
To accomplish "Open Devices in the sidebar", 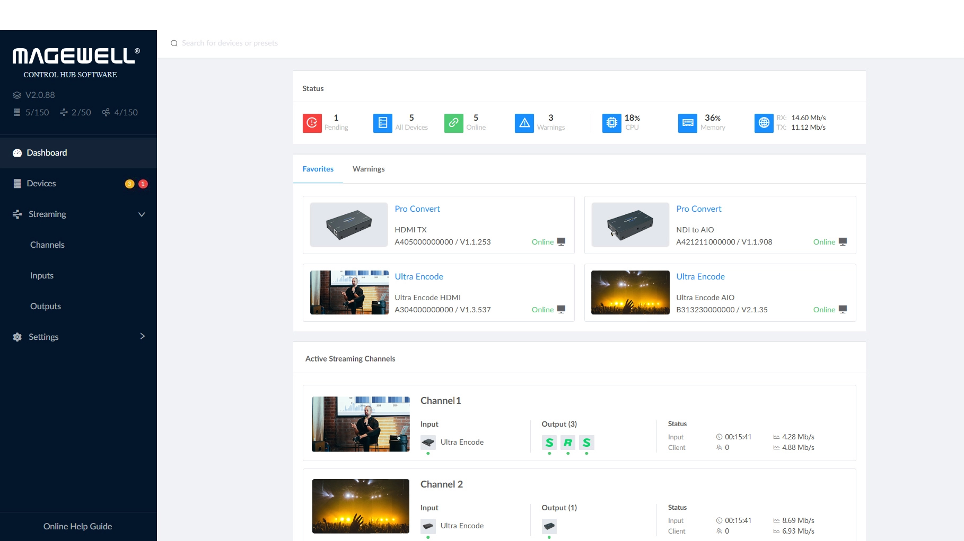I will point(78,184).
